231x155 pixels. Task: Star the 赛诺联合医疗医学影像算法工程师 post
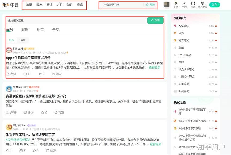tap(44, 112)
